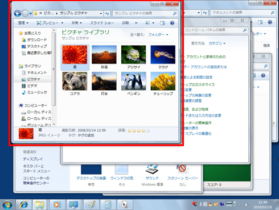This screenshot has width=279, height=210.
Task: Change view with the view icon button
Action: 147,23
